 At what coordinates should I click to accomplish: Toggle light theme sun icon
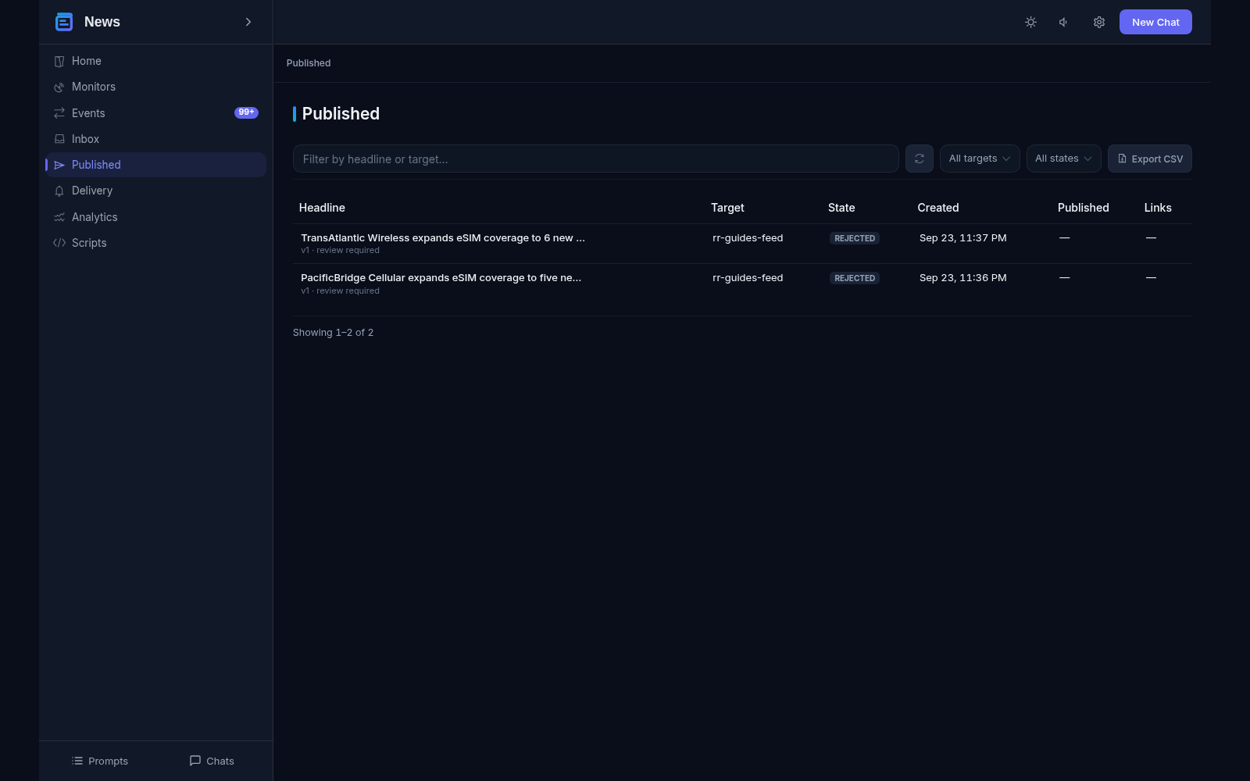(1030, 22)
